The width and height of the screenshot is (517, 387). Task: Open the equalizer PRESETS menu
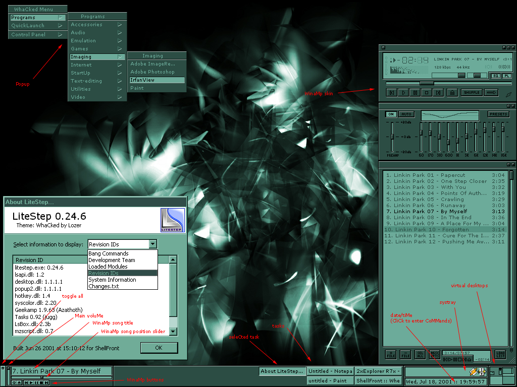tap(498, 114)
